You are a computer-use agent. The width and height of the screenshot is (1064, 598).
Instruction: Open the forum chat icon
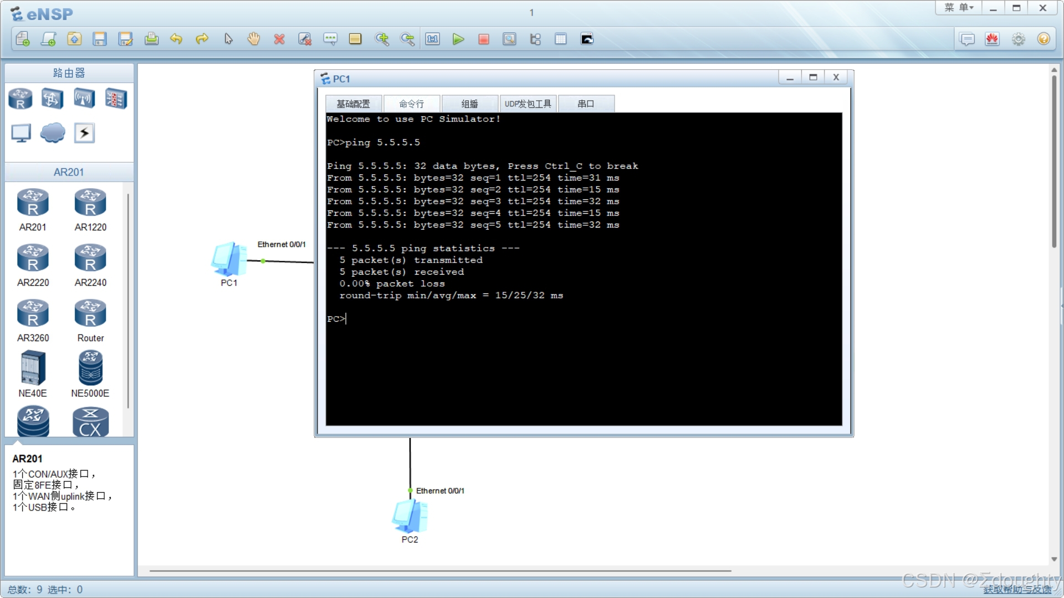[968, 39]
